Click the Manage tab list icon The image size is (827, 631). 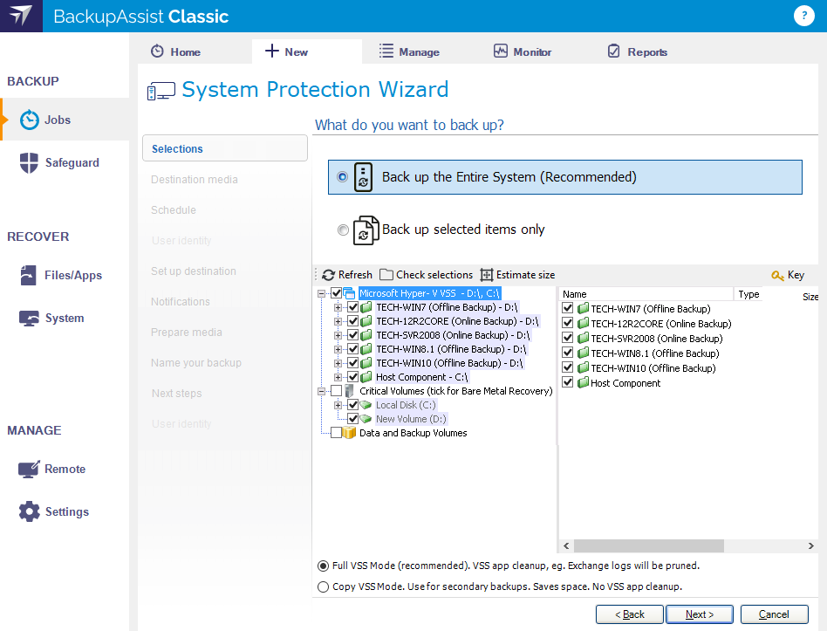click(386, 51)
